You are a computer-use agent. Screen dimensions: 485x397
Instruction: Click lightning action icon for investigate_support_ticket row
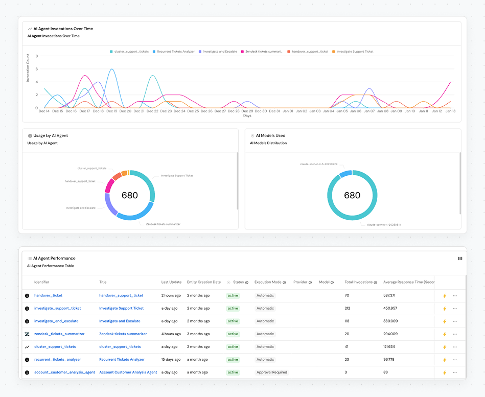point(445,309)
